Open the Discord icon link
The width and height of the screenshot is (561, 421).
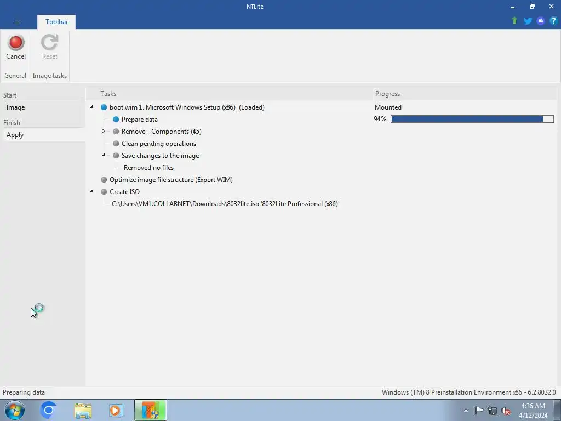541,21
